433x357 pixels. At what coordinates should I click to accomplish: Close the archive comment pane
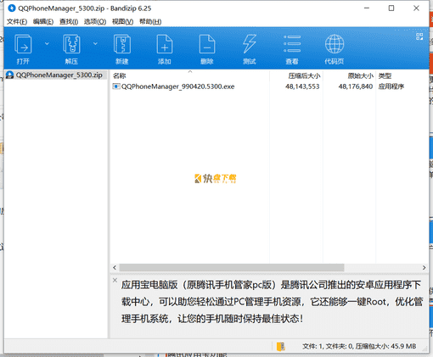point(115,280)
